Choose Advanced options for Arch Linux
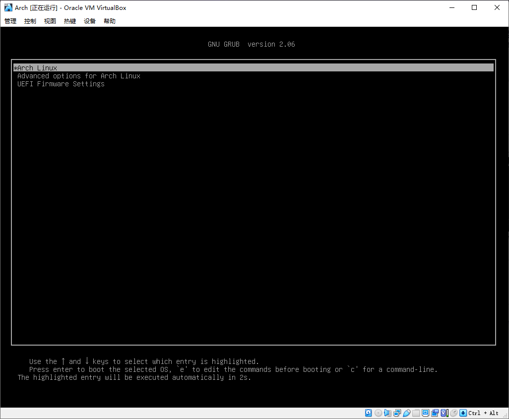Image resolution: width=509 pixels, height=419 pixels. (x=78, y=75)
